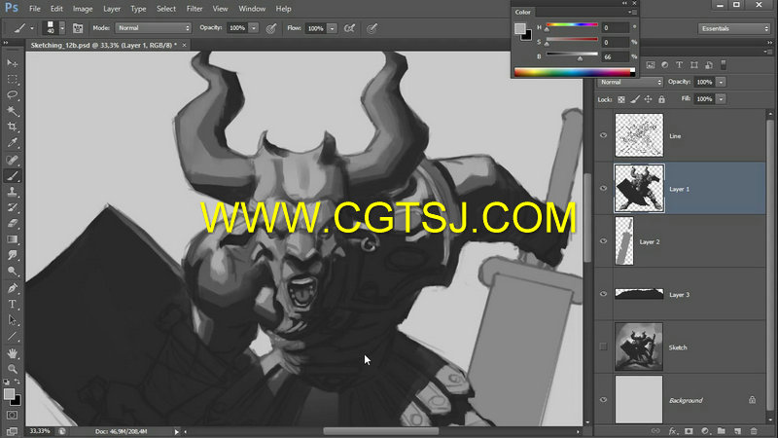The height and width of the screenshot is (438, 778).
Task: Select the Lasso tool
Action: (x=13, y=94)
